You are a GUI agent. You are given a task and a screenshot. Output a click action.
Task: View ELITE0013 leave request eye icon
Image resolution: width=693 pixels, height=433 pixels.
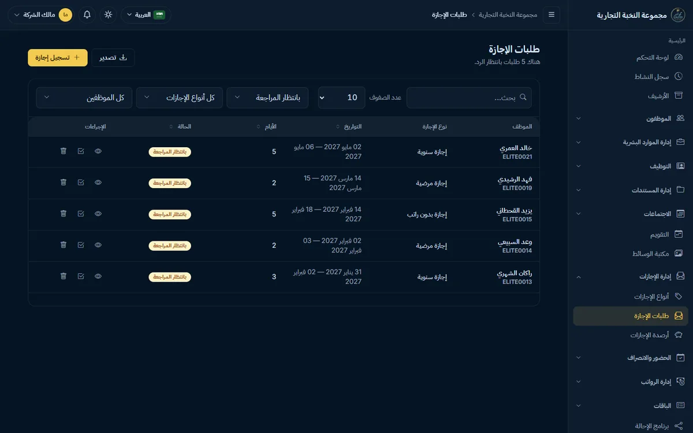[98, 276]
